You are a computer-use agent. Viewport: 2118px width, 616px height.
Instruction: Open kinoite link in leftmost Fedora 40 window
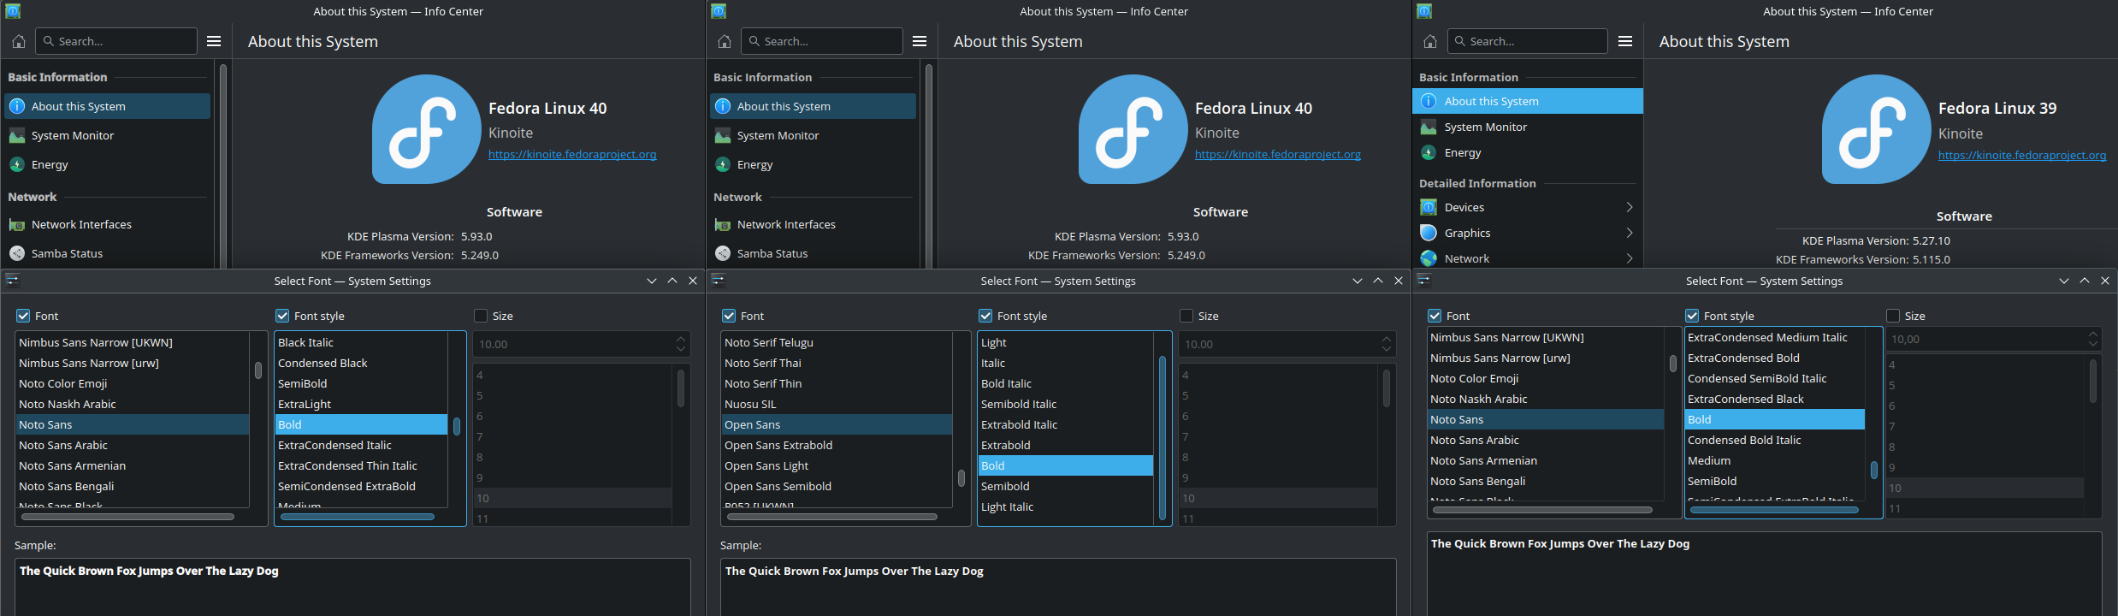(572, 154)
